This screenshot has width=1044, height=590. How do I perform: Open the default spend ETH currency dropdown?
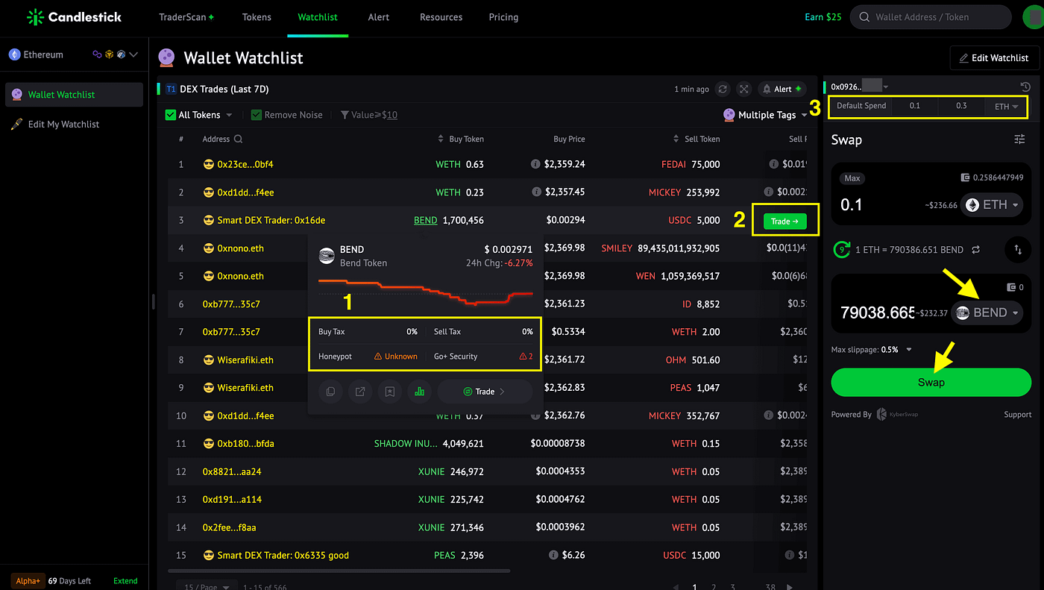[1006, 106]
